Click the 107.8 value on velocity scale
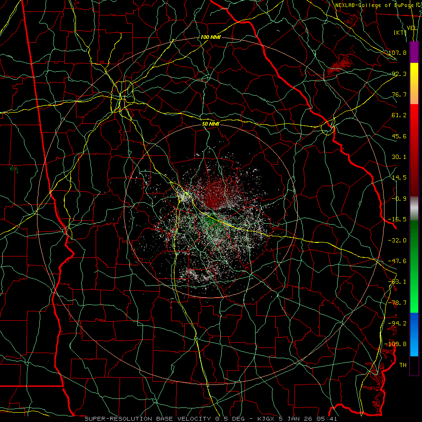This screenshot has width=422, height=422. tap(397, 53)
